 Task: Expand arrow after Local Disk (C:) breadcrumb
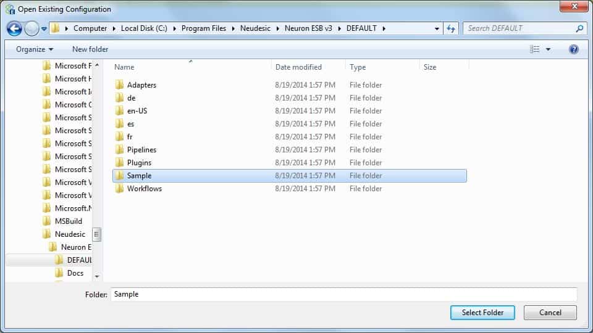[174, 29]
